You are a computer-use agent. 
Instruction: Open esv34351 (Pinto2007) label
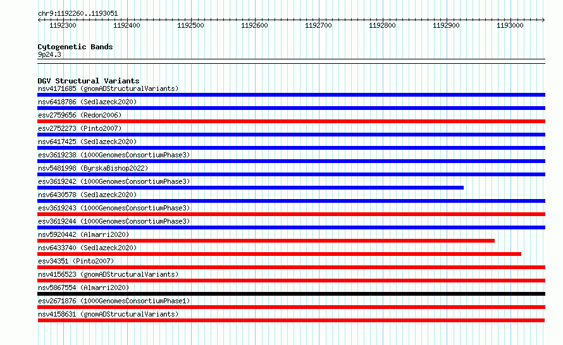[76, 261]
